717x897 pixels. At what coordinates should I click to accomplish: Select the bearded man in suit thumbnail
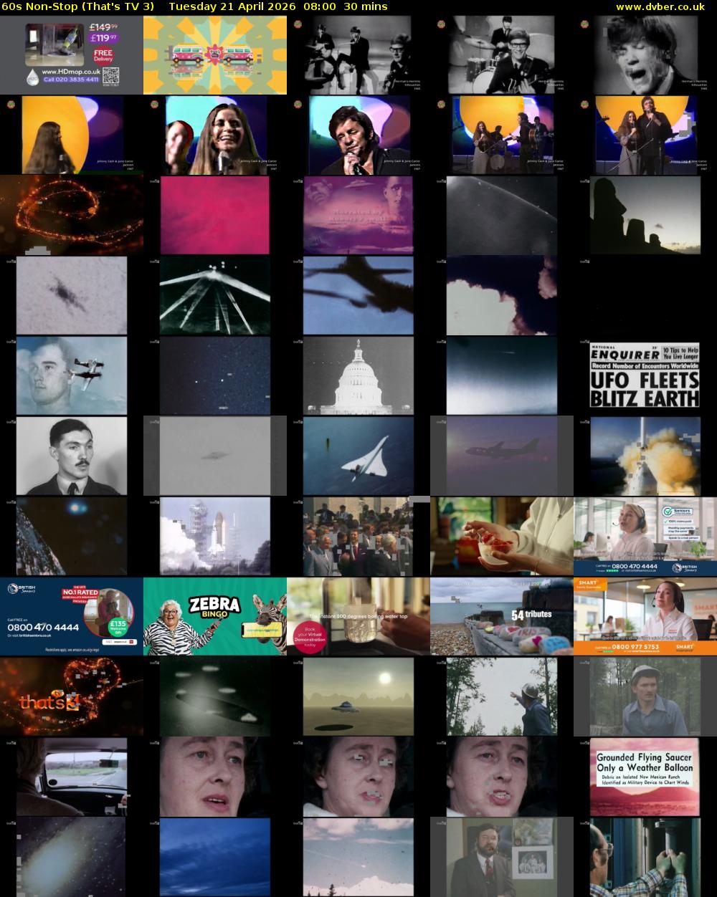(502, 858)
